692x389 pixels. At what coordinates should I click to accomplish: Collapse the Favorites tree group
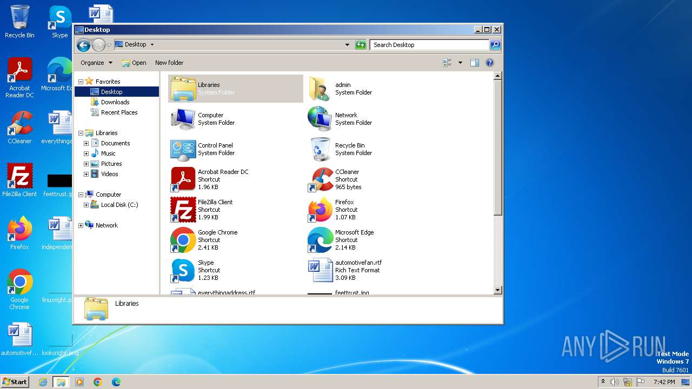(x=81, y=82)
